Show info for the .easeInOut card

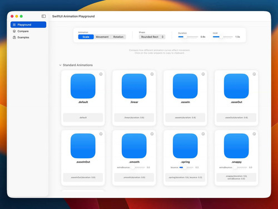pyautogui.click(x=101, y=134)
